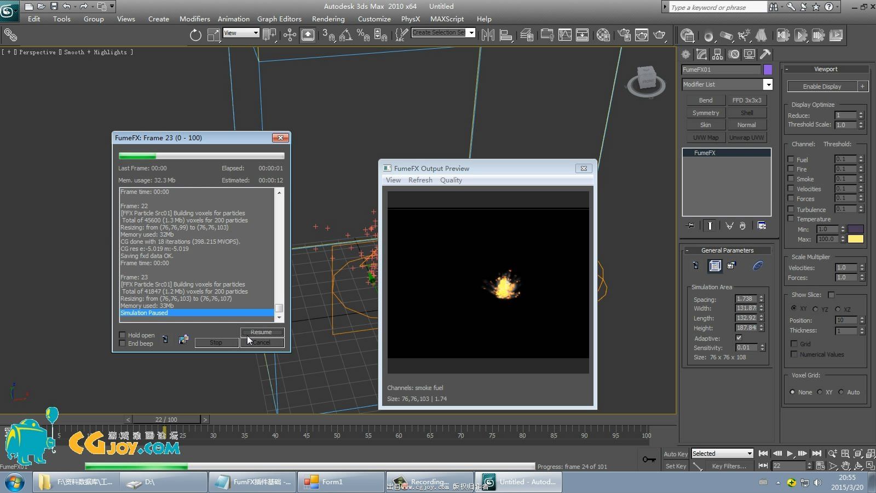Increase the Spacing spinner value

point(761,297)
